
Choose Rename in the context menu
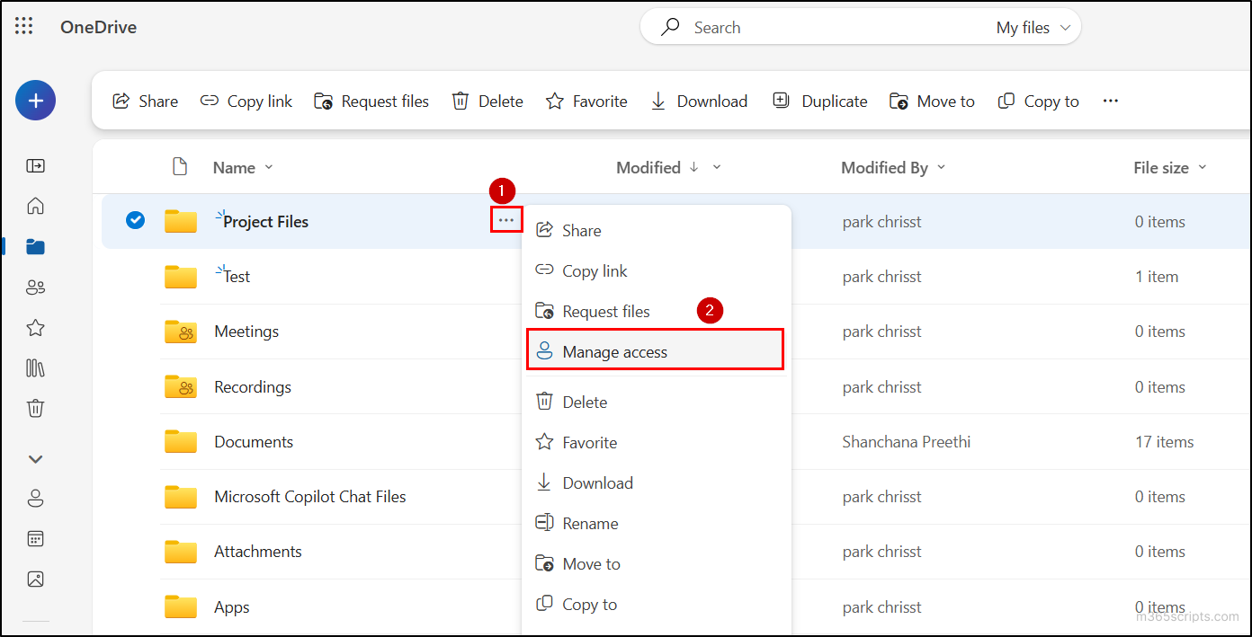click(657, 523)
